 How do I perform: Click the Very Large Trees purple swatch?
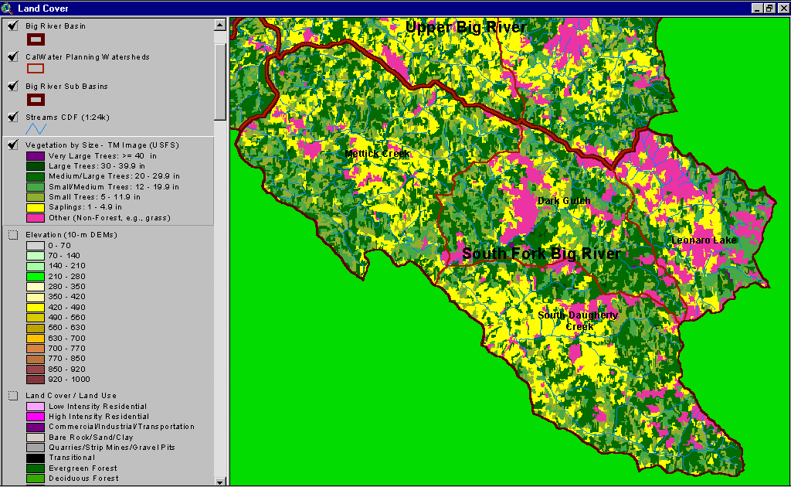[36, 156]
